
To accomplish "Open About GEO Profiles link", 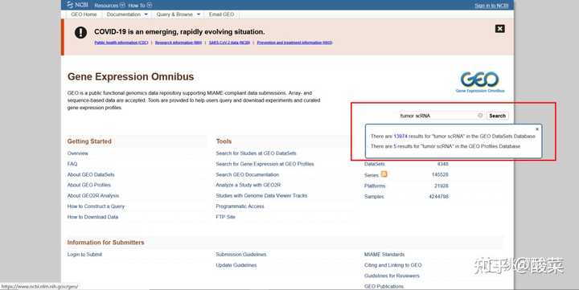I will 89,185.
